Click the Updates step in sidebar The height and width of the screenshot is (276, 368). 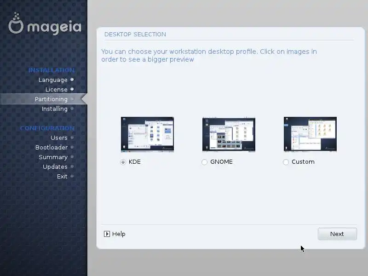point(55,167)
